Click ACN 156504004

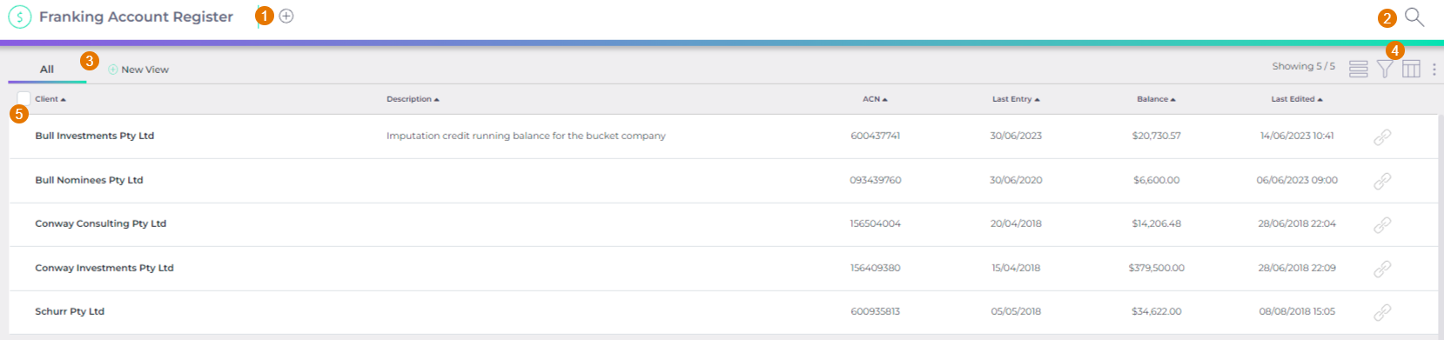pyautogui.click(x=875, y=223)
